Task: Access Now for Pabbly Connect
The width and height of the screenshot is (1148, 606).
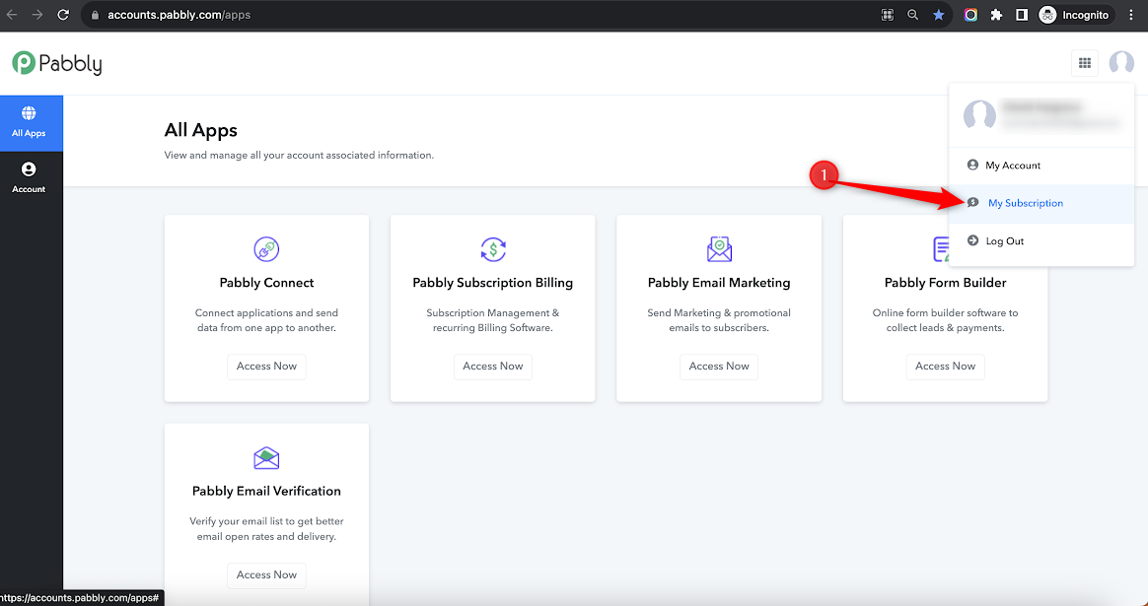Action: [x=266, y=367]
